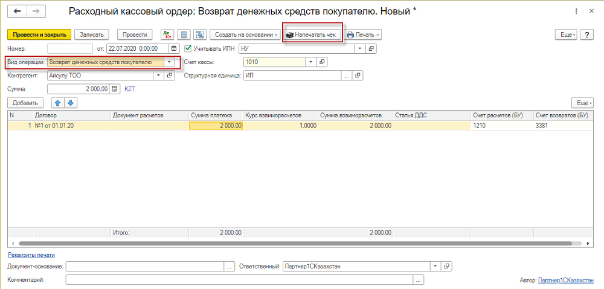Move row up with blue arrow
604x289 pixels.
pyautogui.click(x=58, y=103)
